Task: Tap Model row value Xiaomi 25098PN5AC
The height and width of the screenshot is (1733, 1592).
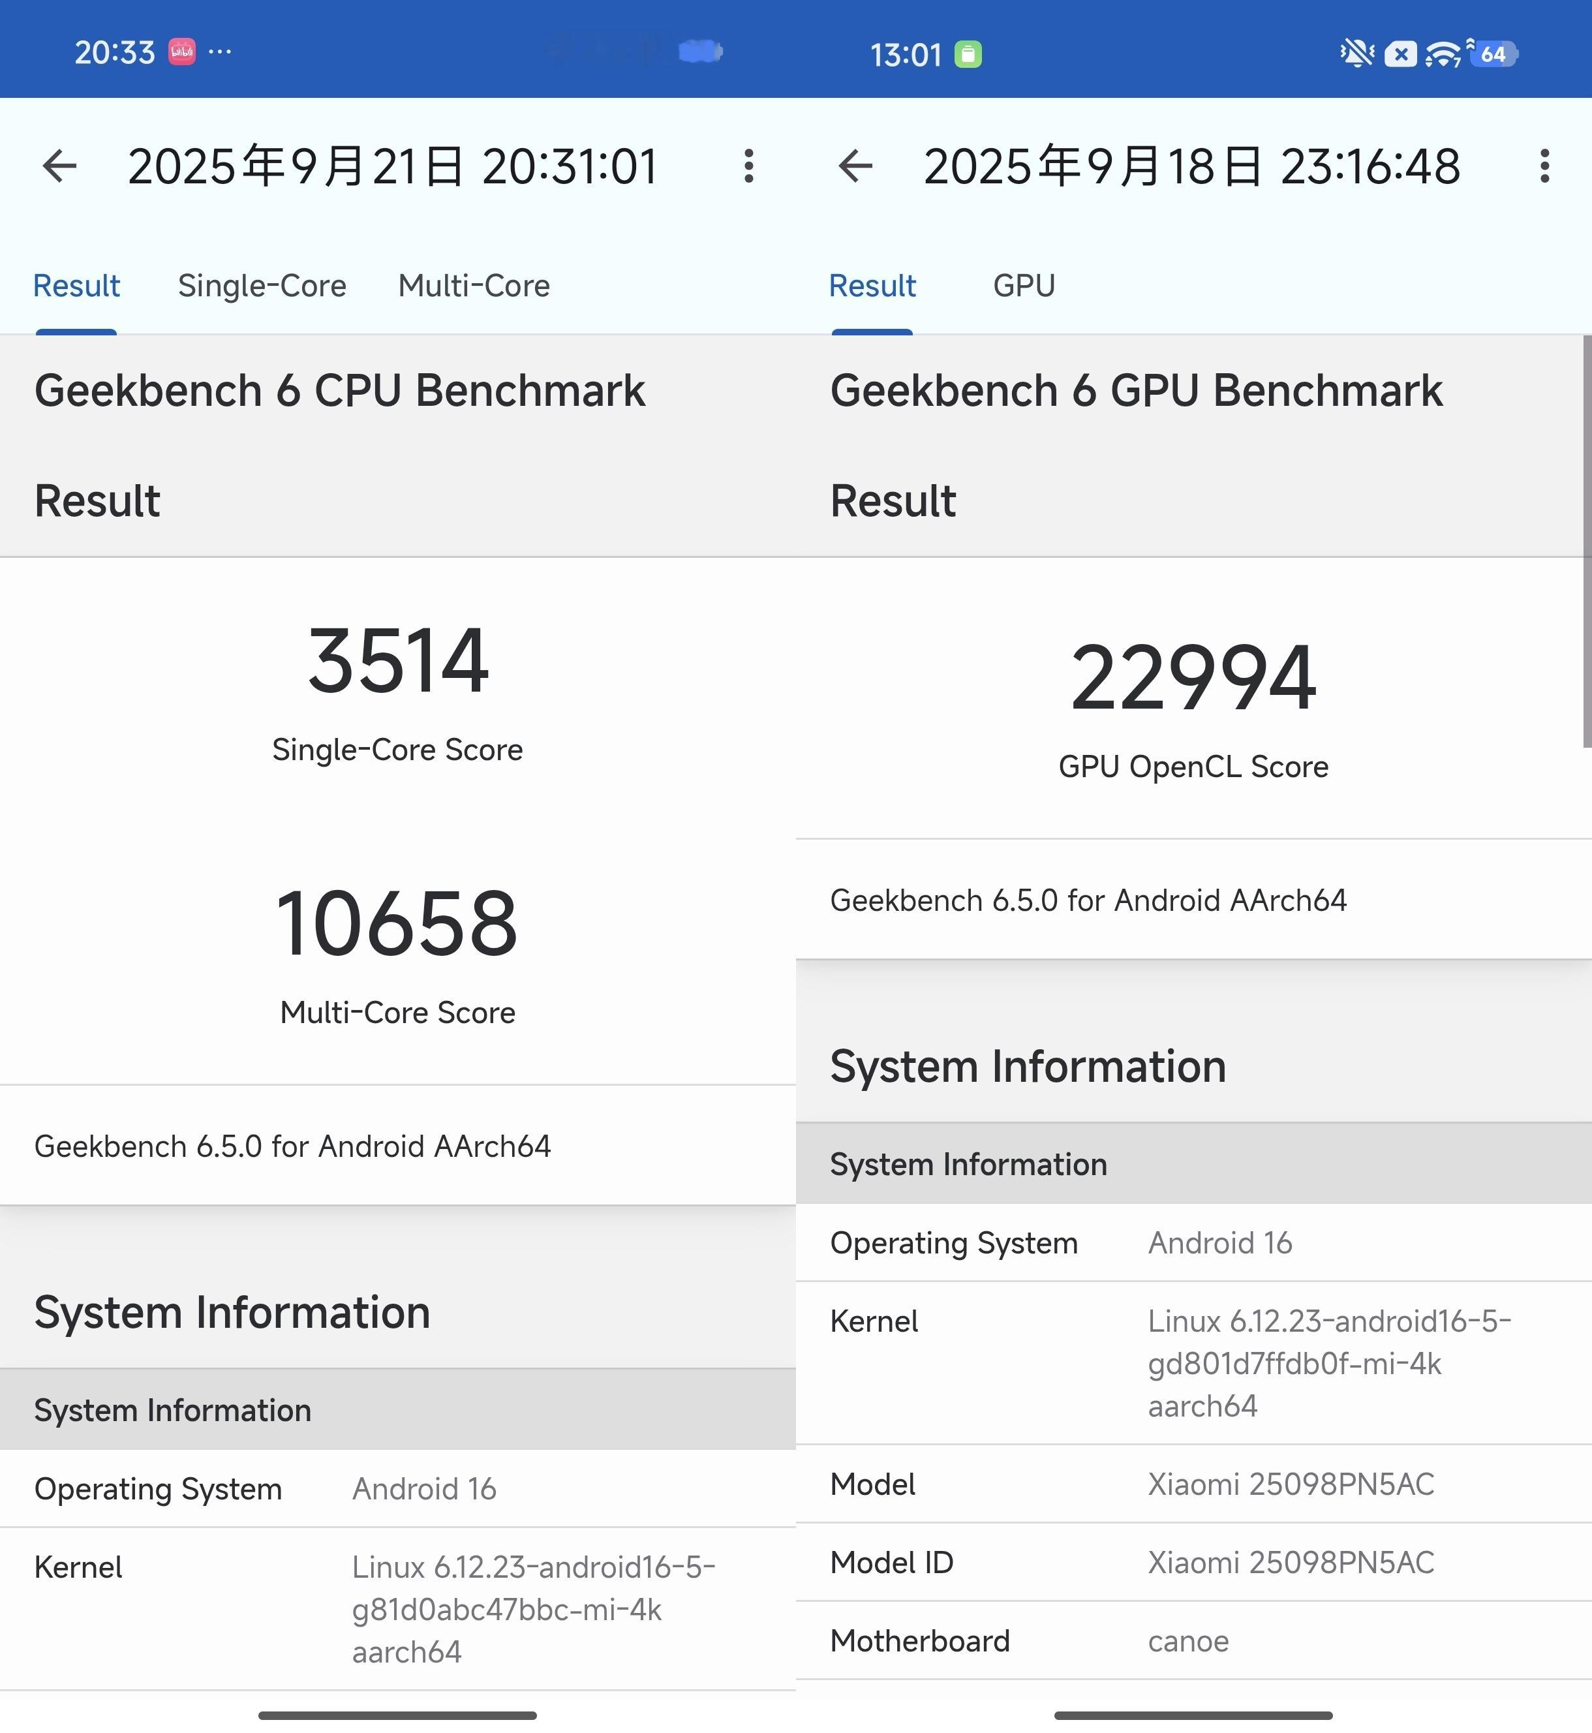Action: click(x=1291, y=1484)
